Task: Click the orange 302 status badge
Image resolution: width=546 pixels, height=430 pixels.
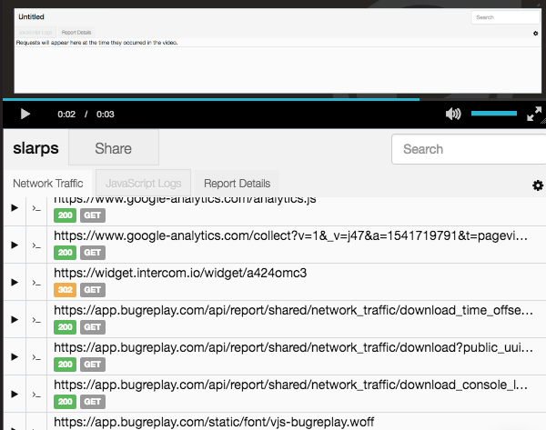Action: pyautogui.click(x=66, y=290)
